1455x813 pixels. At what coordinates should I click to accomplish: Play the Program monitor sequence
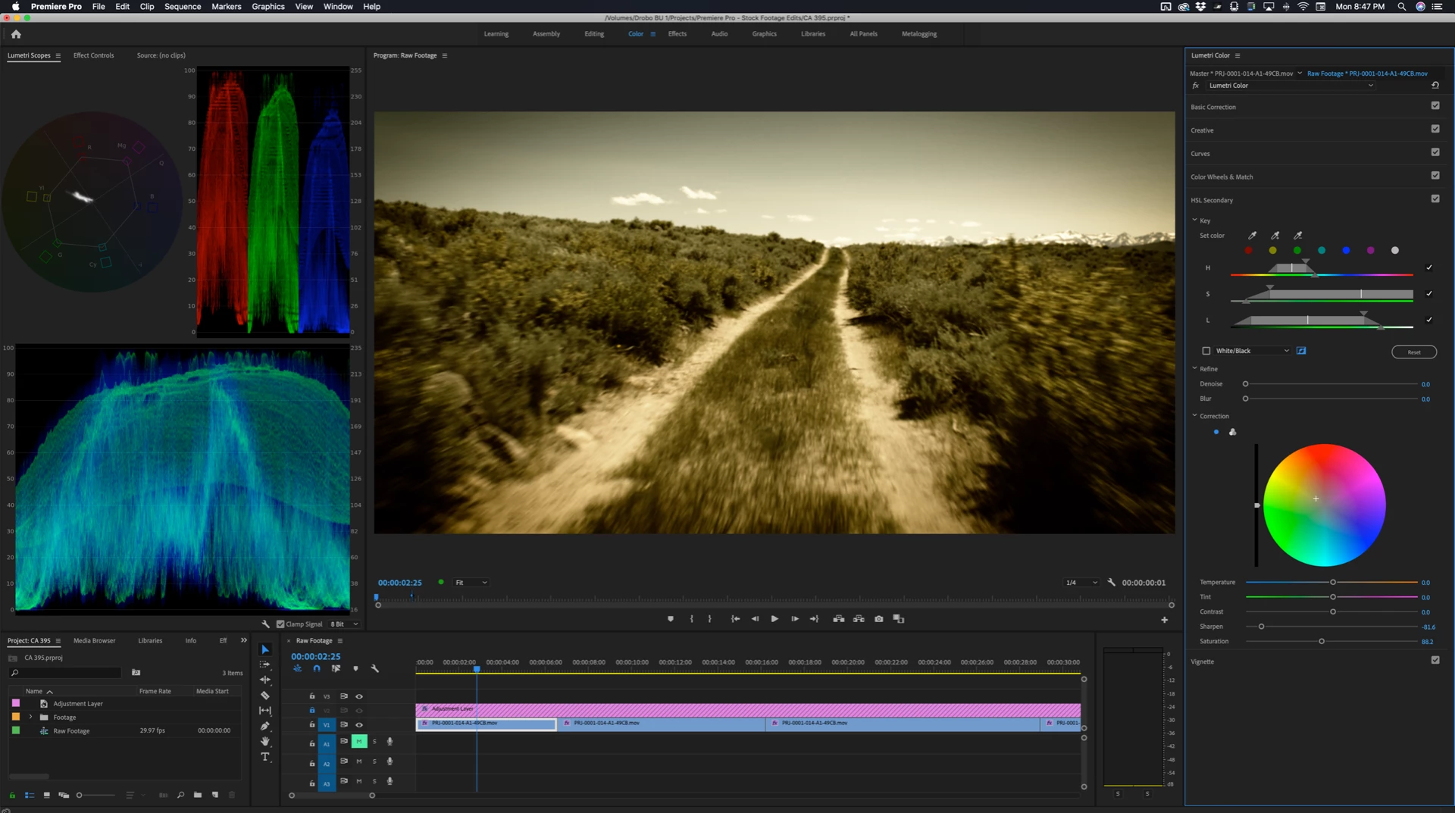(774, 619)
